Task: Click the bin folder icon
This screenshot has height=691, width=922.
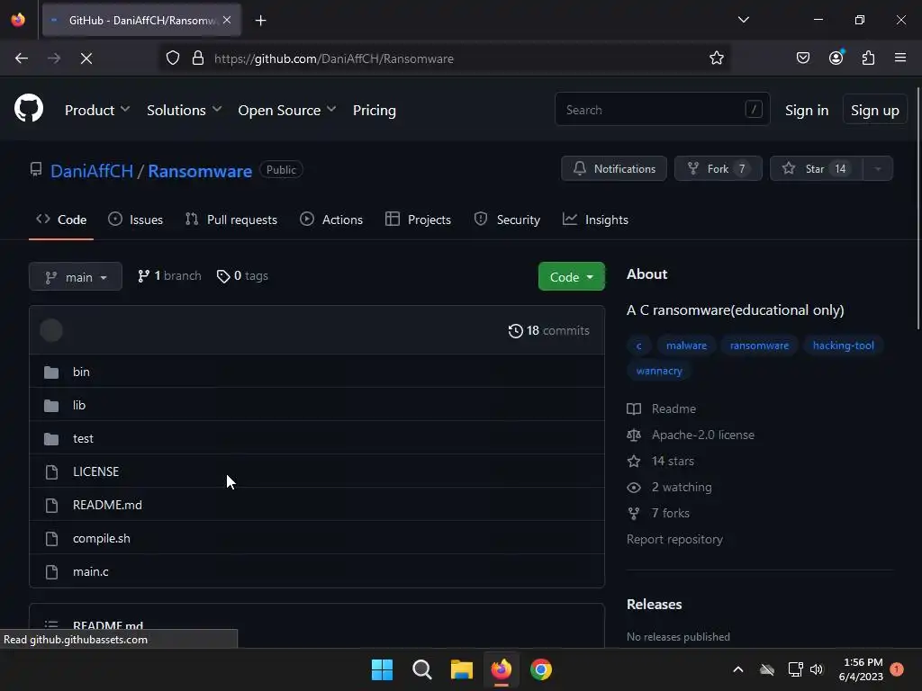Action: tap(51, 372)
